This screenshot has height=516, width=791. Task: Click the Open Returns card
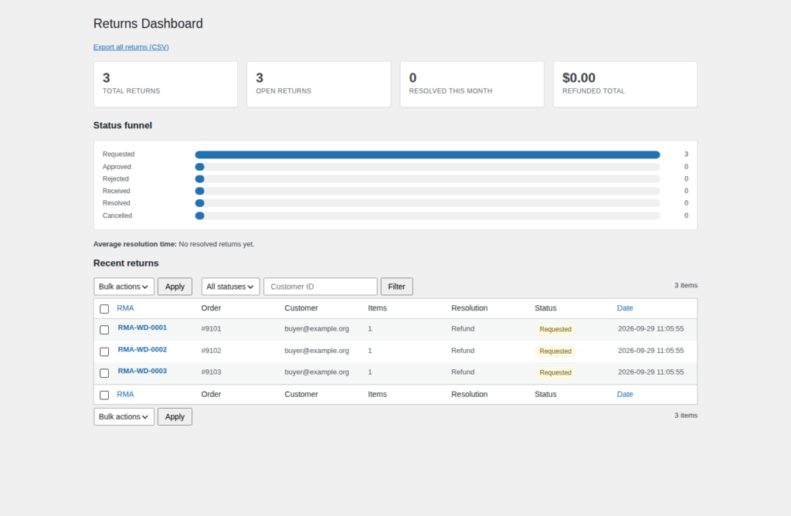pos(319,84)
